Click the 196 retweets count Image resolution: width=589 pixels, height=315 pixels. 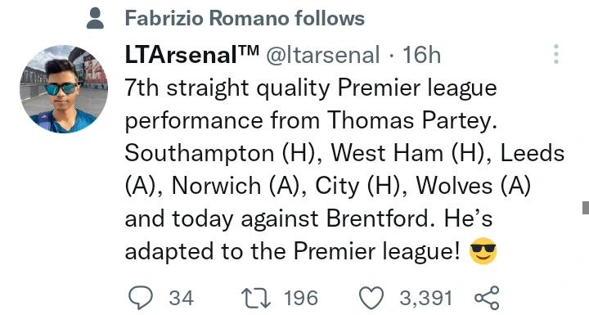301,298
